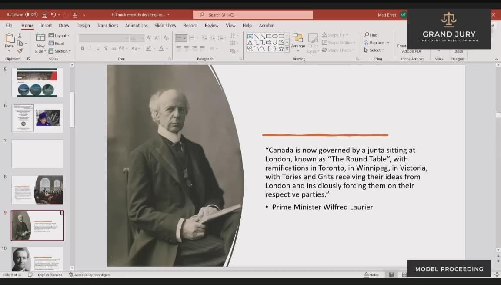Image resolution: width=501 pixels, height=285 pixels.
Task: Select slide 8 thumbnail in panel
Action: 37,190
